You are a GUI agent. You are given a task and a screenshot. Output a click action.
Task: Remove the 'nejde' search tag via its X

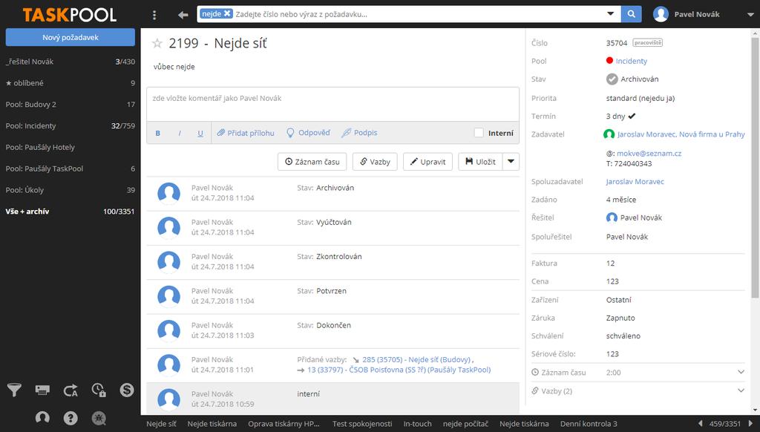(227, 13)
